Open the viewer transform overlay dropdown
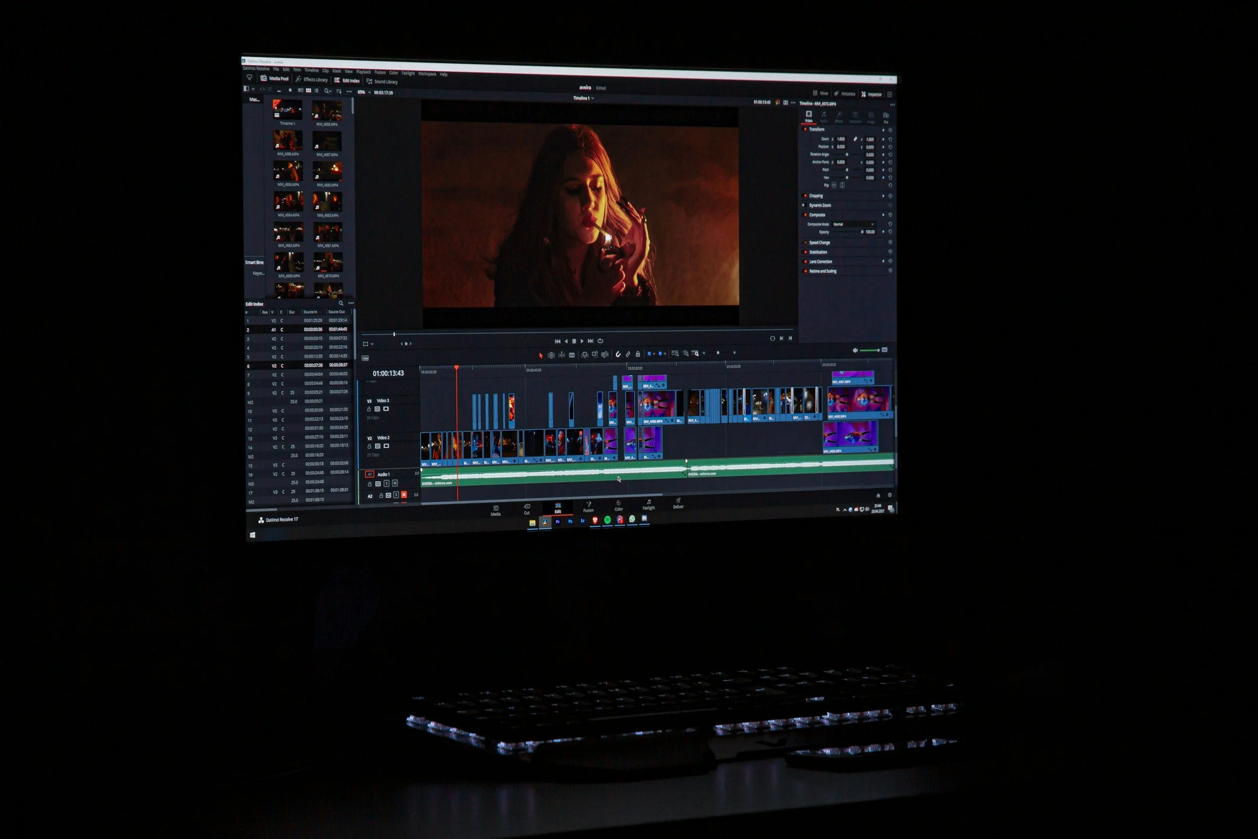The image size is (1258, 839). pos(368,344)
